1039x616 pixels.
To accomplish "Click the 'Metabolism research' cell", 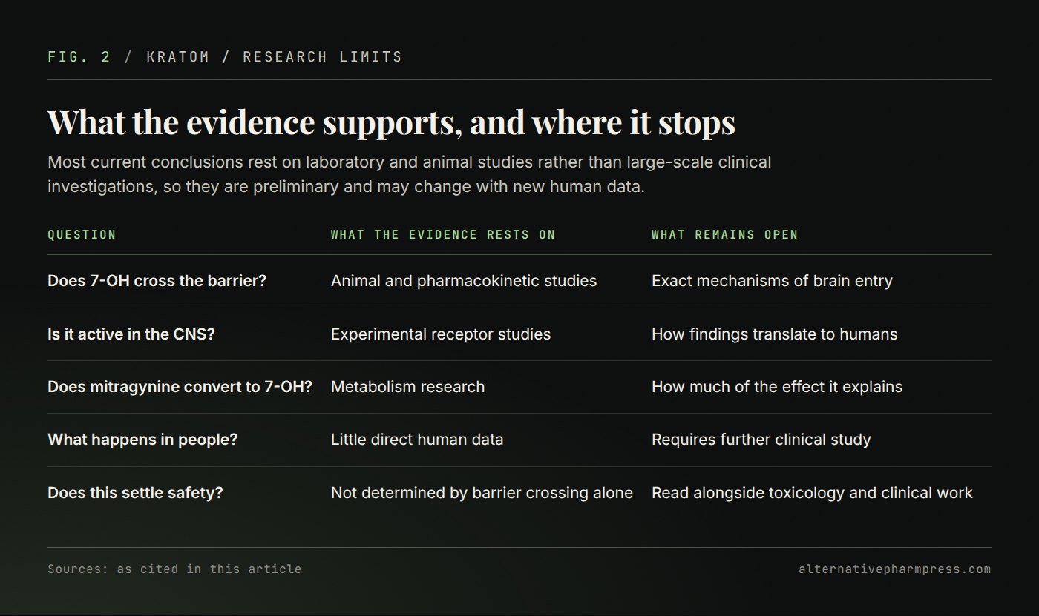I will (407, 387).
